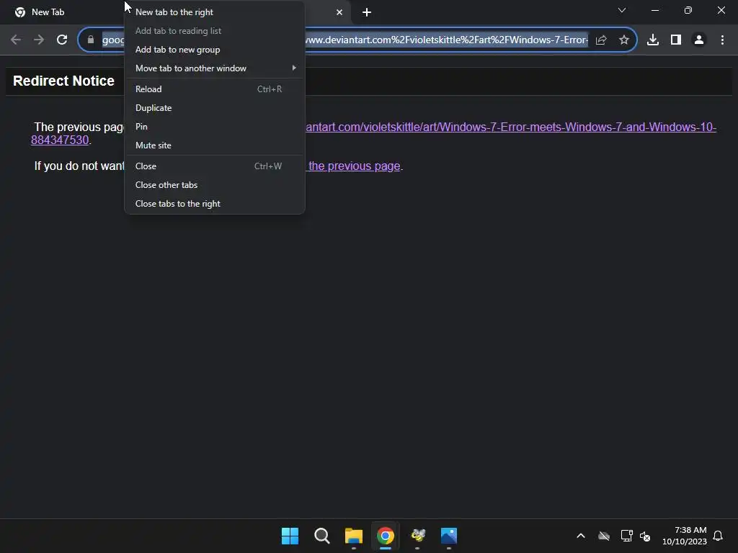Close the second tab with its X
This screenshot has height=553, width=738.
(339, 12)
